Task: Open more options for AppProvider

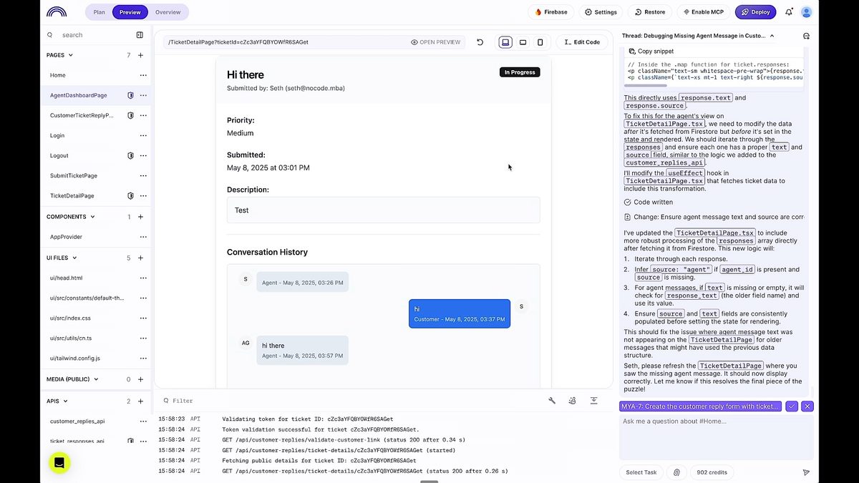Action: (143, 237)
